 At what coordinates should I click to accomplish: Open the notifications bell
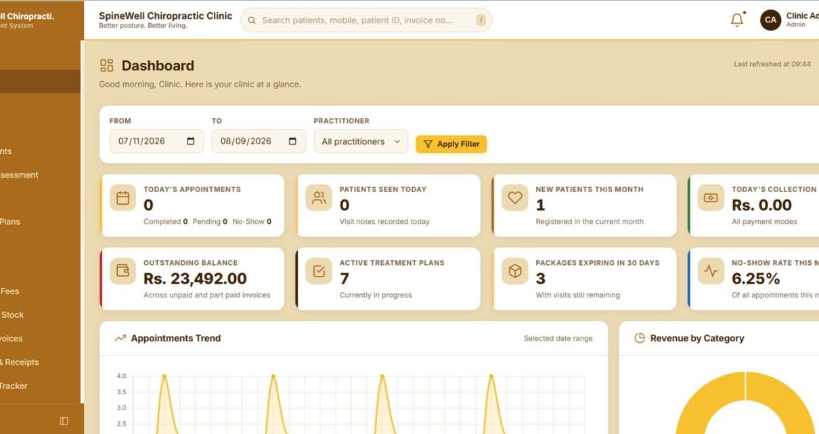737,20
